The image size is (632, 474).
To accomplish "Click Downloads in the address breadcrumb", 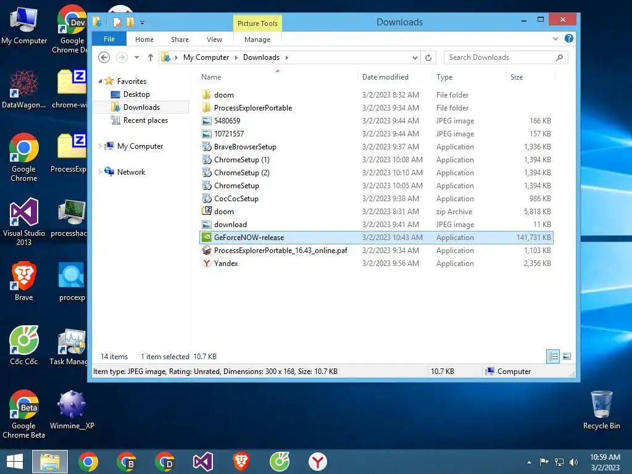I will click(x=261, y=57).
